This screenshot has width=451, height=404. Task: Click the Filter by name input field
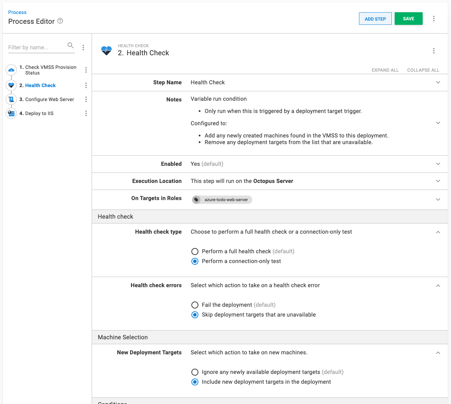pyautogui.click(x=36, y=48)
